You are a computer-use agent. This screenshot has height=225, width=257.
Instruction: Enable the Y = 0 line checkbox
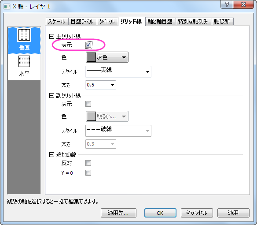[x=88, y=173]
